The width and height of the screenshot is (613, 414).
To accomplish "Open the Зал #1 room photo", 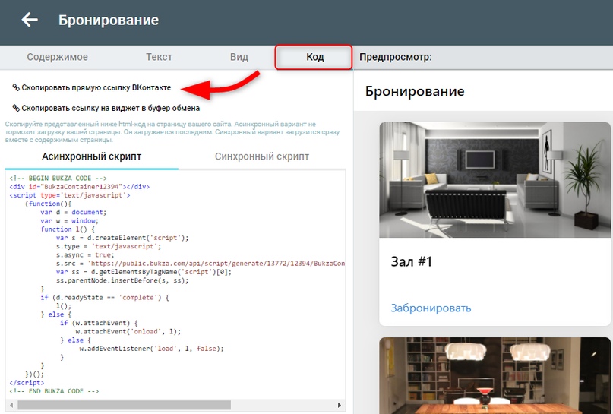I will point(495,180).
